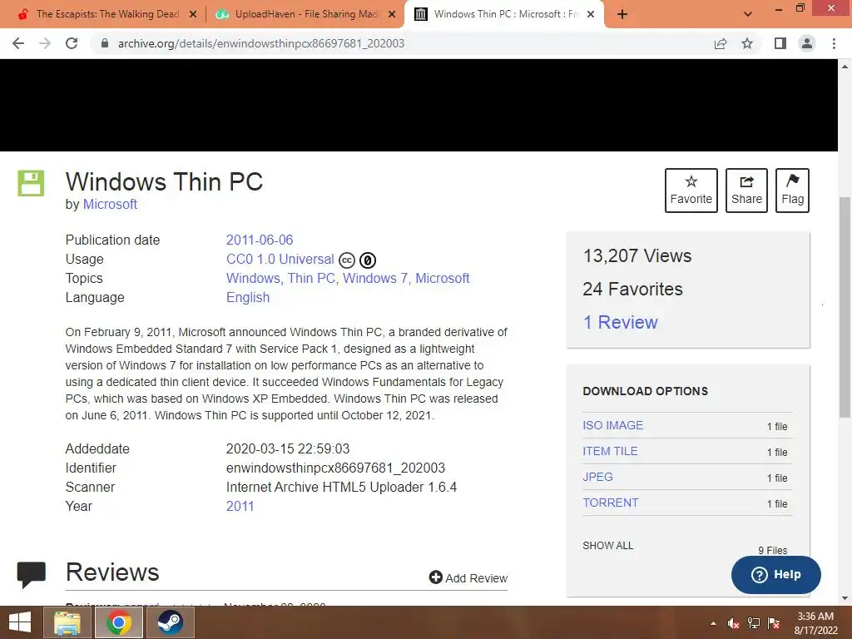Image resolution: width=852 pixels, height=639 pixels.
Task: Reload the current page
Action: click(x=72, y=43)
